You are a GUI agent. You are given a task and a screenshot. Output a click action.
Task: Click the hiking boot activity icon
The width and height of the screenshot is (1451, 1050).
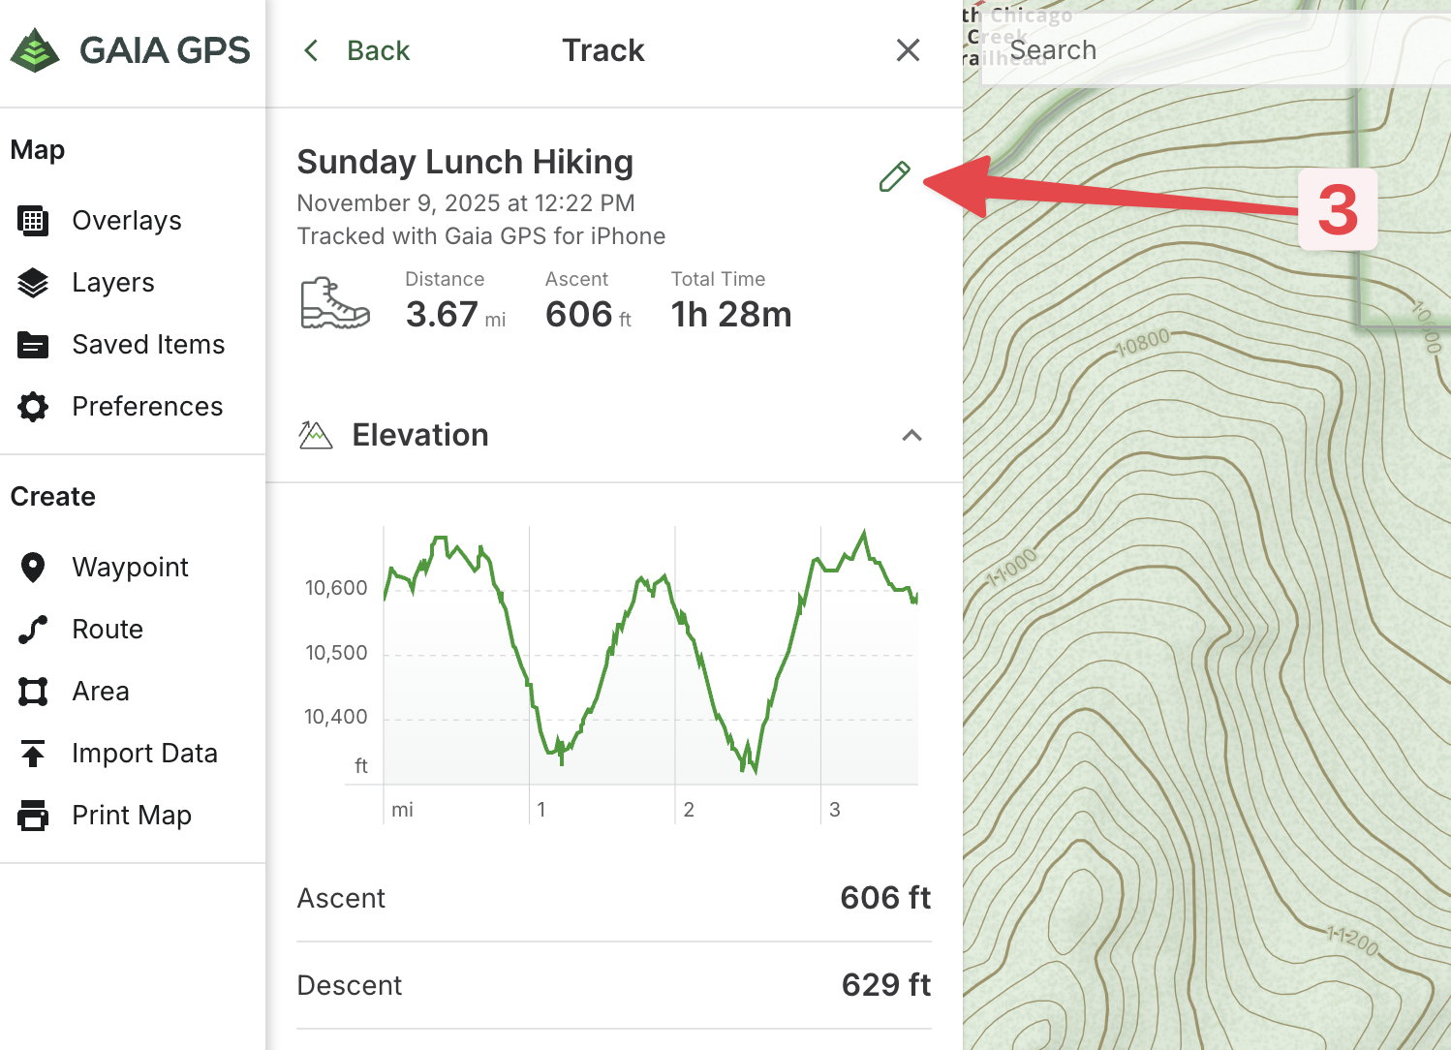coord(334,303)
